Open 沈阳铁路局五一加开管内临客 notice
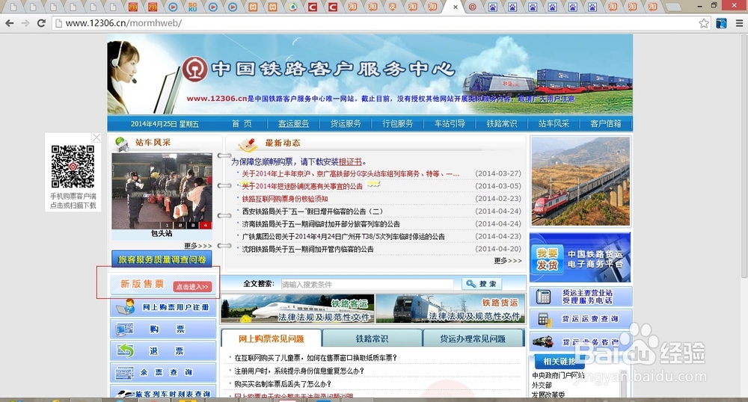 click(x=307, y=249)
